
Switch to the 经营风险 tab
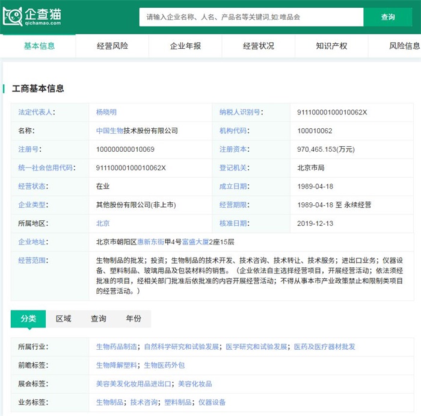pyautogui.click(x=112, y=46)
